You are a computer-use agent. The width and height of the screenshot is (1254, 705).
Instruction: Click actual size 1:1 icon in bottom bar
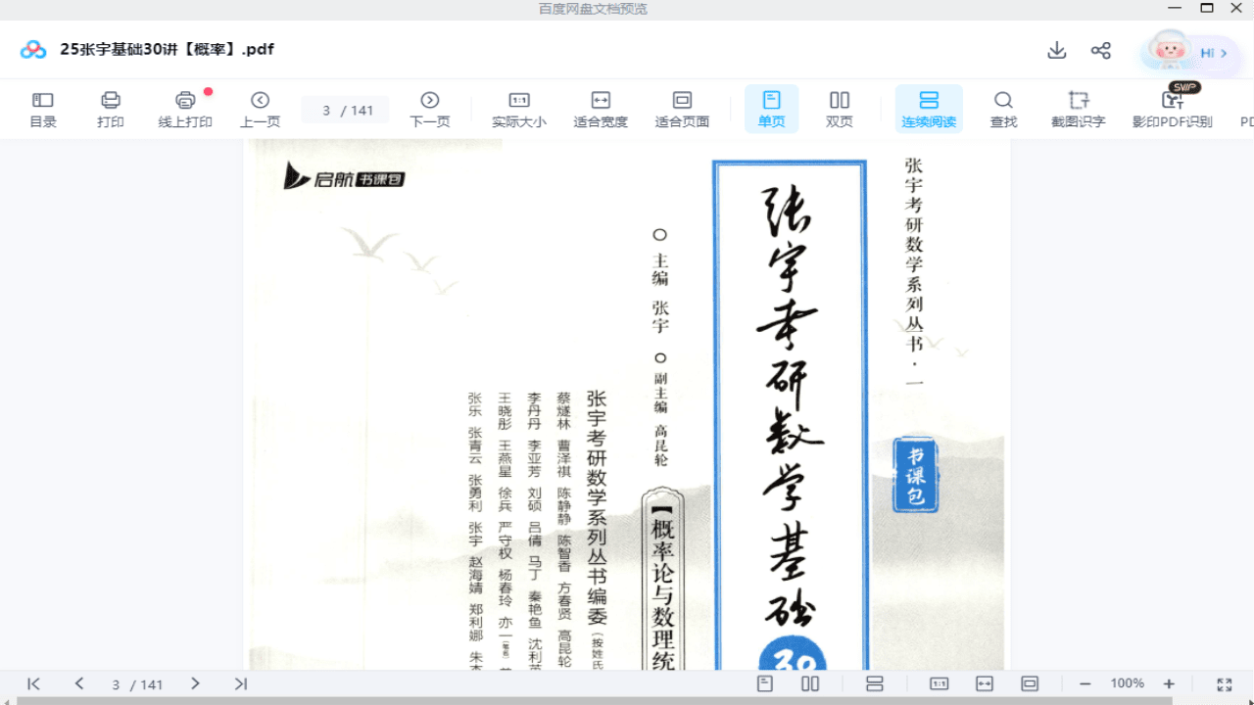pyautogui.click(x=939, y=683)
